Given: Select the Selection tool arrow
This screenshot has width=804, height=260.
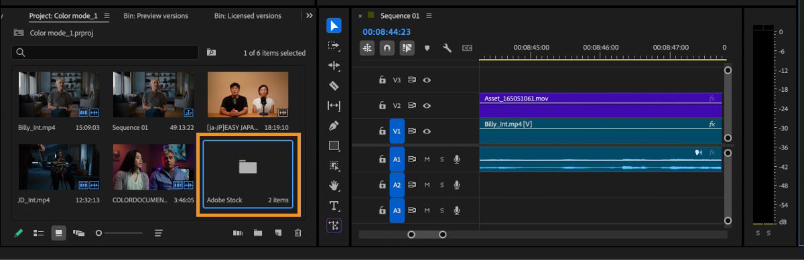Looking at the screenshot, I should [x=334, y=25].
